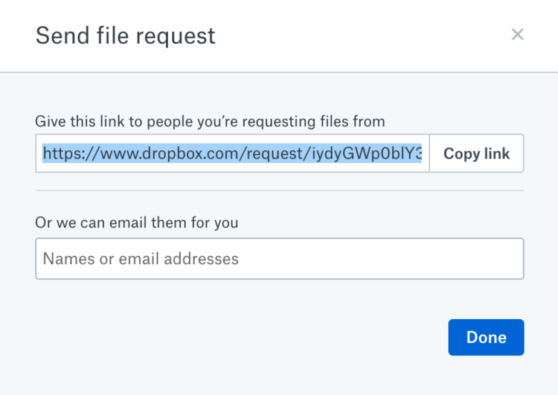Viewport: 558px width, 395px height.
Task: Focus the Names or email addresses field
Action: [x=279, y=258]
